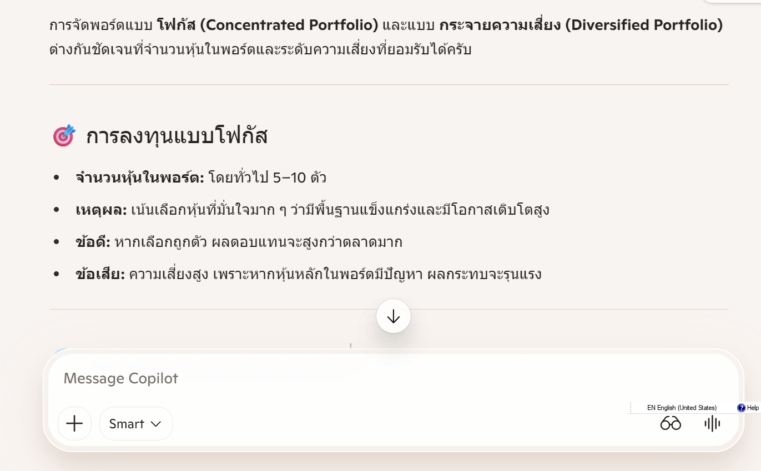Click the Help label in language bar
The width and height of the screenshot is (761, 471).
(753, 408)
